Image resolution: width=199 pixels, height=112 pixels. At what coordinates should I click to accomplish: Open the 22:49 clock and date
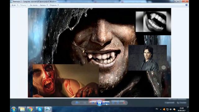coord(182,109)
